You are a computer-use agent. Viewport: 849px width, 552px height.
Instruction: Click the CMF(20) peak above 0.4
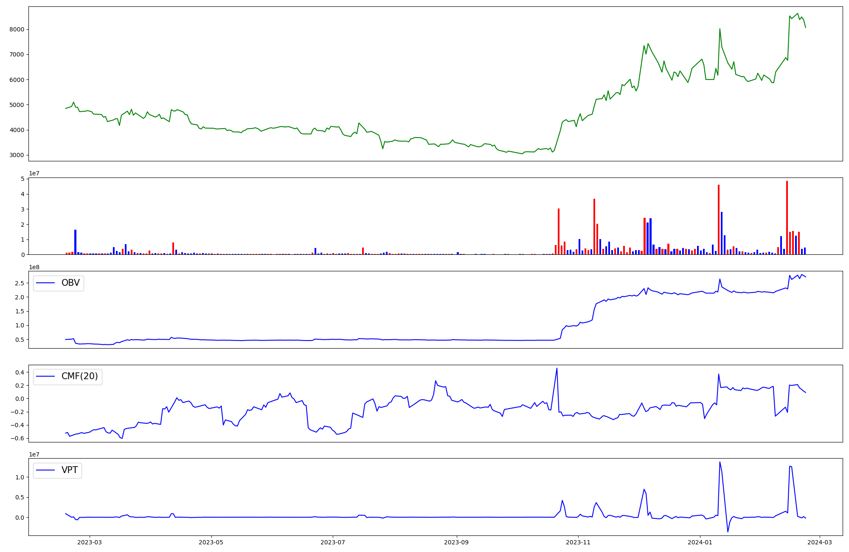(557, 369)
